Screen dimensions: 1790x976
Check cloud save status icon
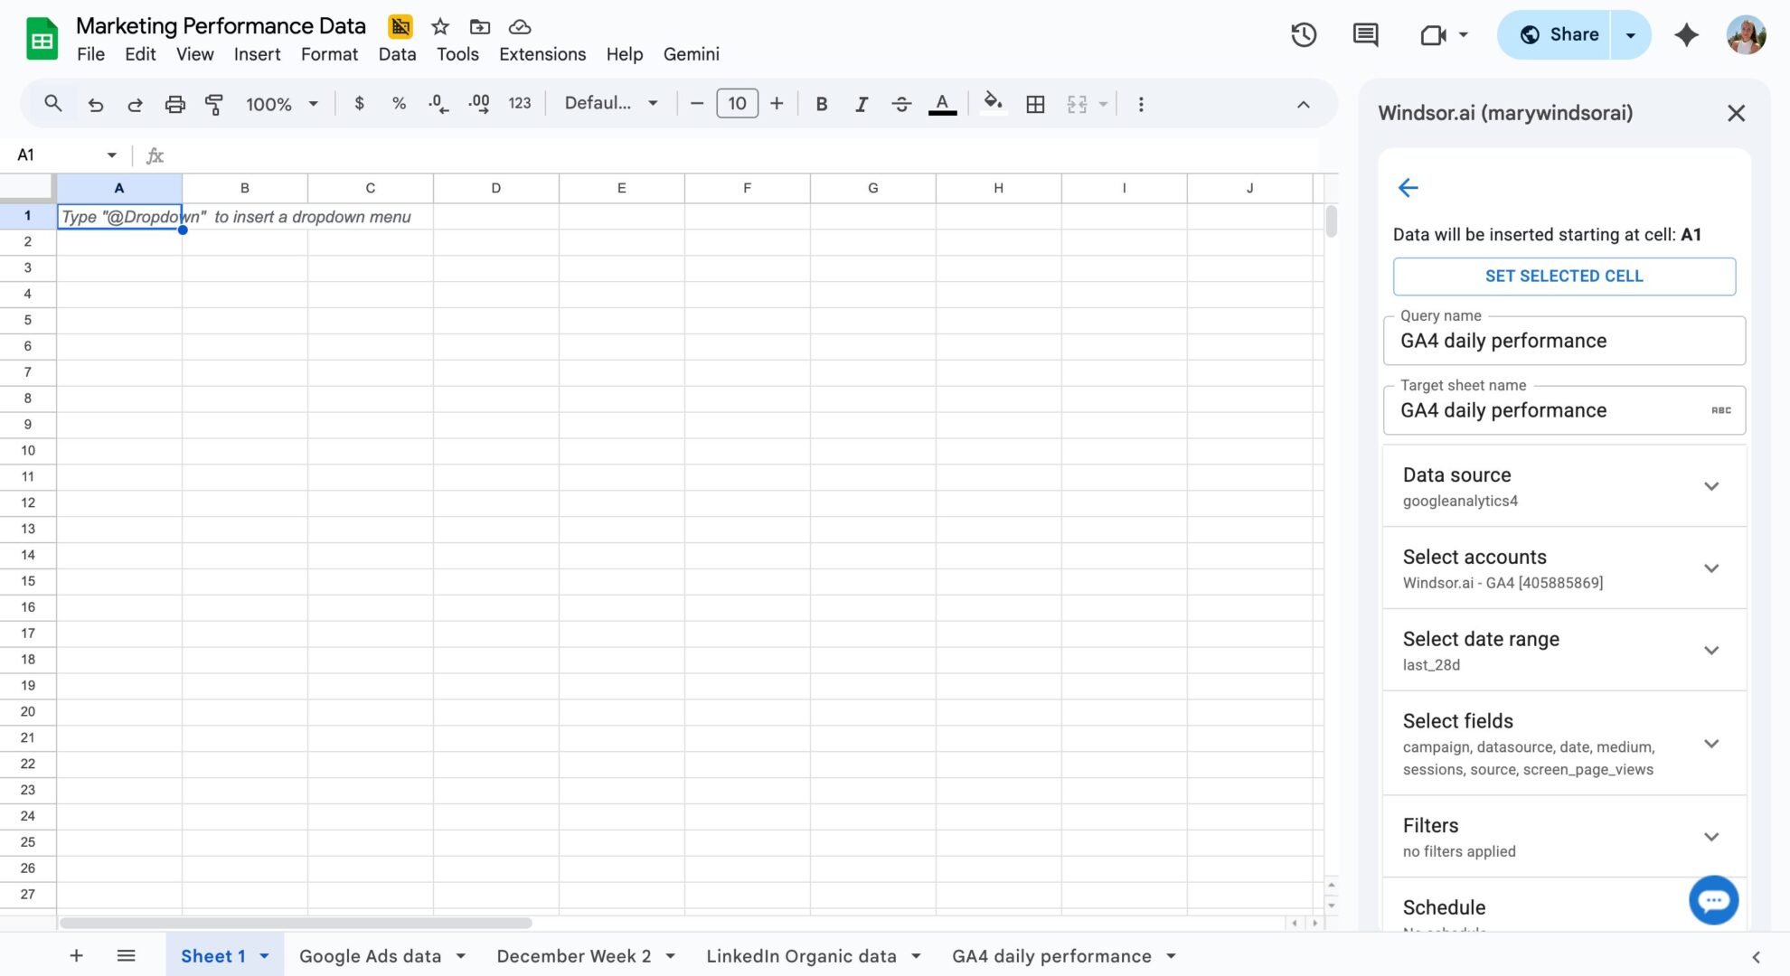pos(520,26)
